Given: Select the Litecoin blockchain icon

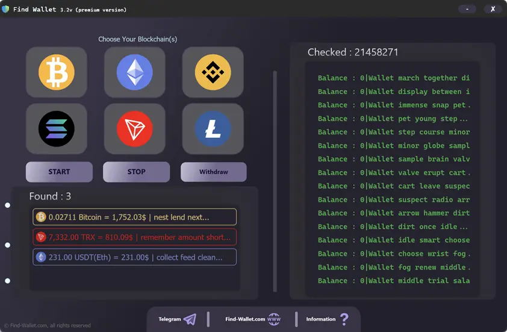Looking at the screenshot, I should pos(213,129).
